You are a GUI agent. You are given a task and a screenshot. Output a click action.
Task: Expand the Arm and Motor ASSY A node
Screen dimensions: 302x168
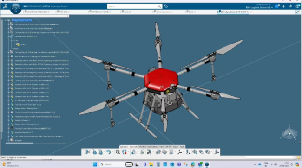[8, 56]
